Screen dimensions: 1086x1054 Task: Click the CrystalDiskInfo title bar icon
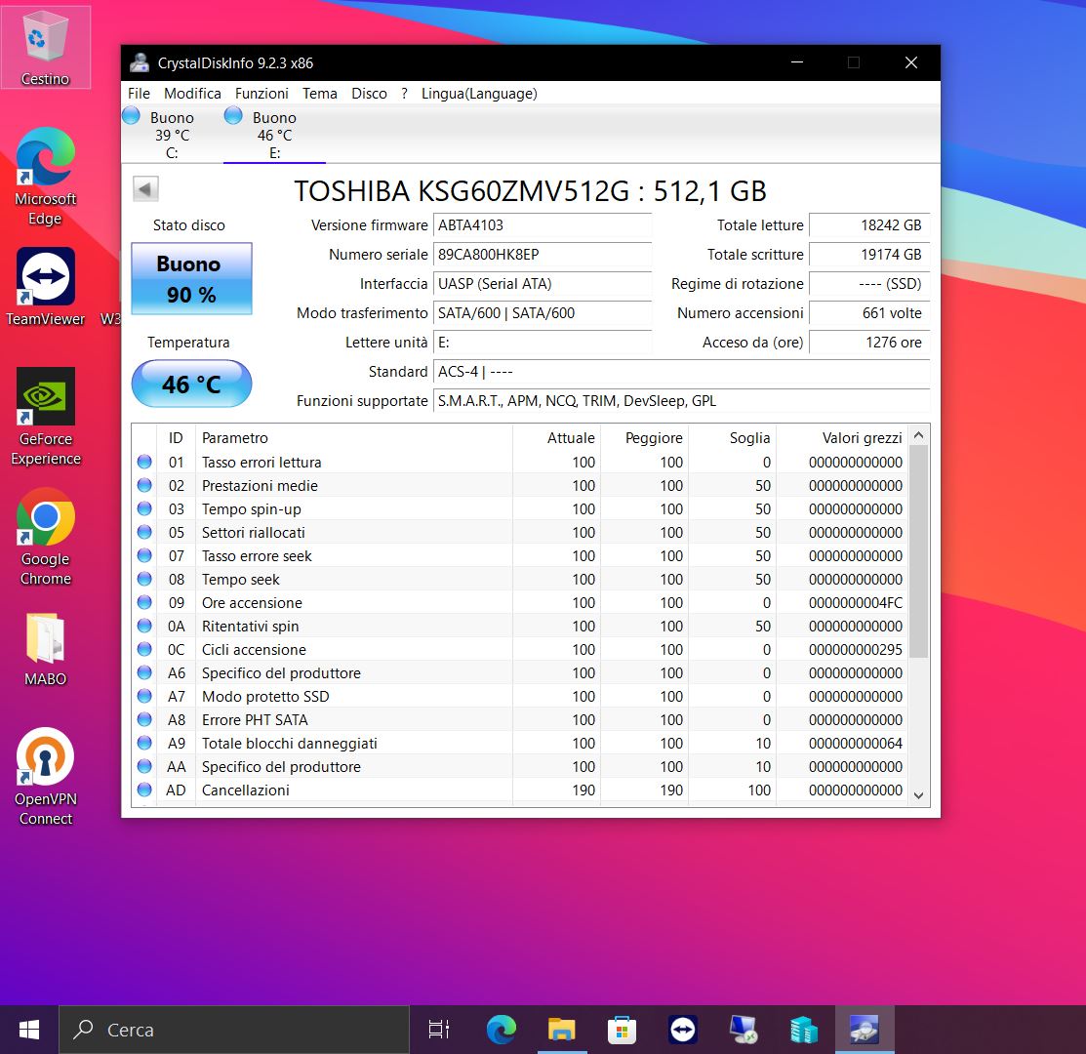[140, 63]
